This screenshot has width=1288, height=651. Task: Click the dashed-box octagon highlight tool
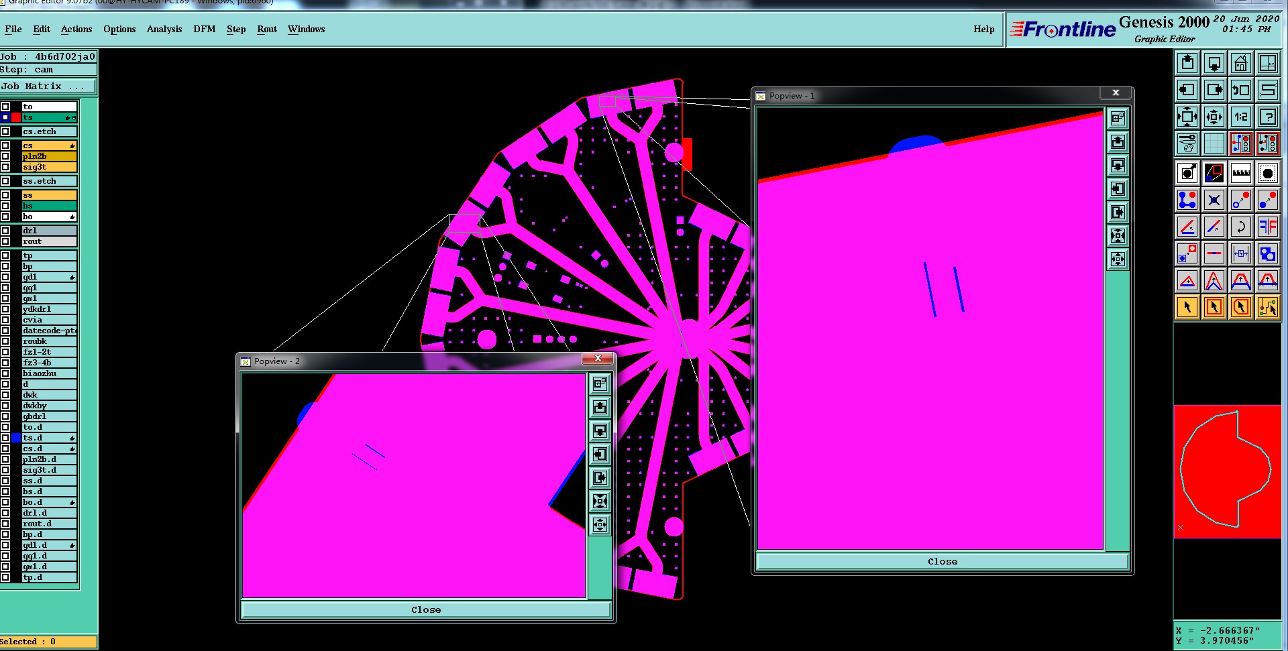(x=1267, y=173)
